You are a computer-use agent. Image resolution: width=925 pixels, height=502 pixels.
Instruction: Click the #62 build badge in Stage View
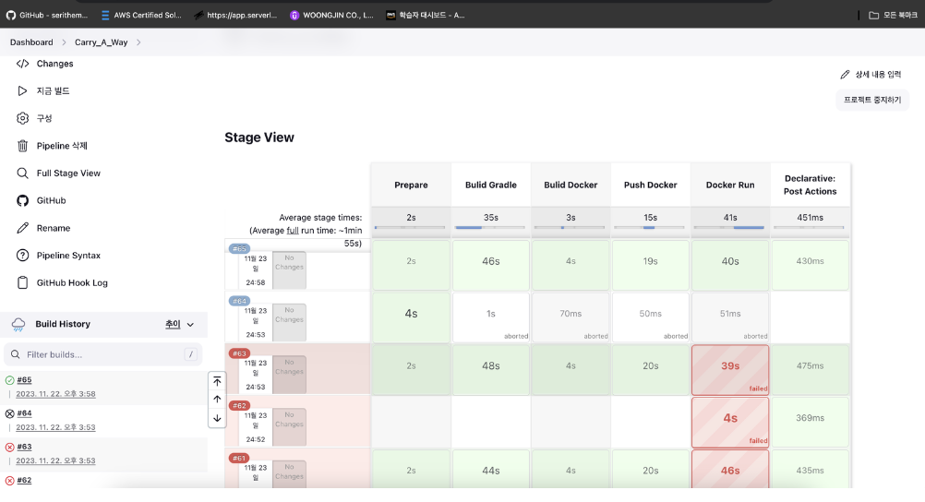point(239,405)
